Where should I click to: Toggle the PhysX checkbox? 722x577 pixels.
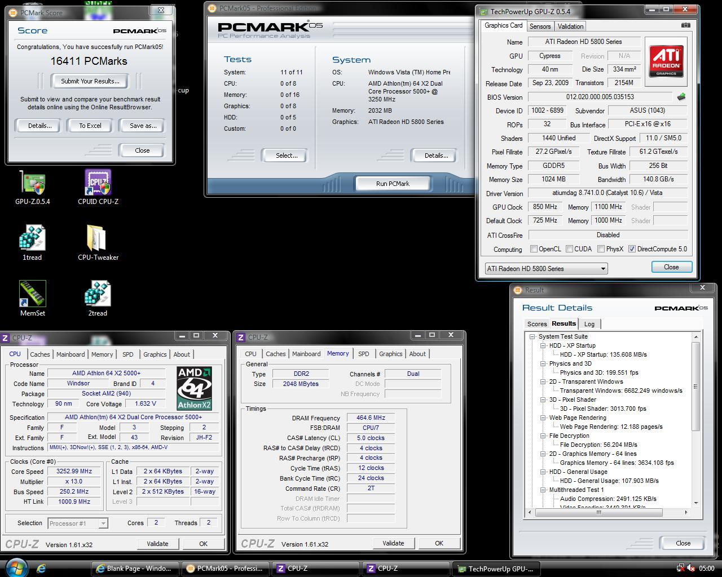(601, 249)
